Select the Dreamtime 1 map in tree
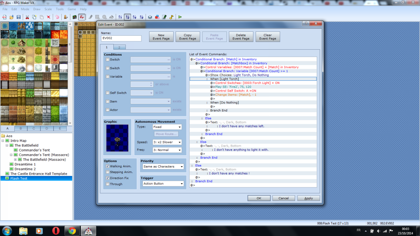 point(24,164)
